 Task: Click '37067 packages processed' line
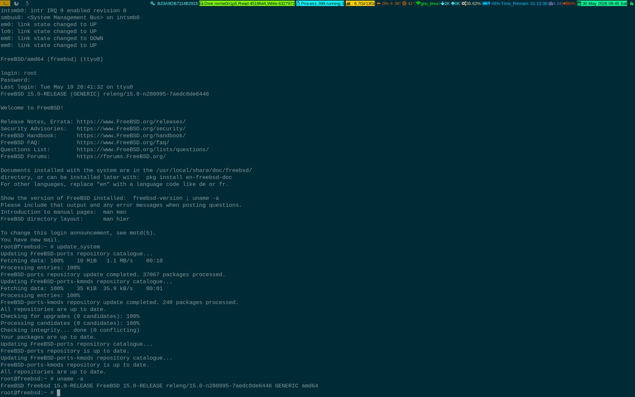(113, 275)
